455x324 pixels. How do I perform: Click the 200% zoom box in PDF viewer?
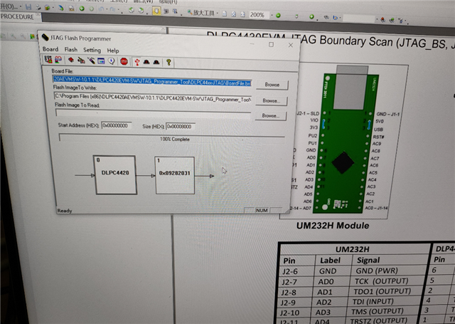[257, 15]
